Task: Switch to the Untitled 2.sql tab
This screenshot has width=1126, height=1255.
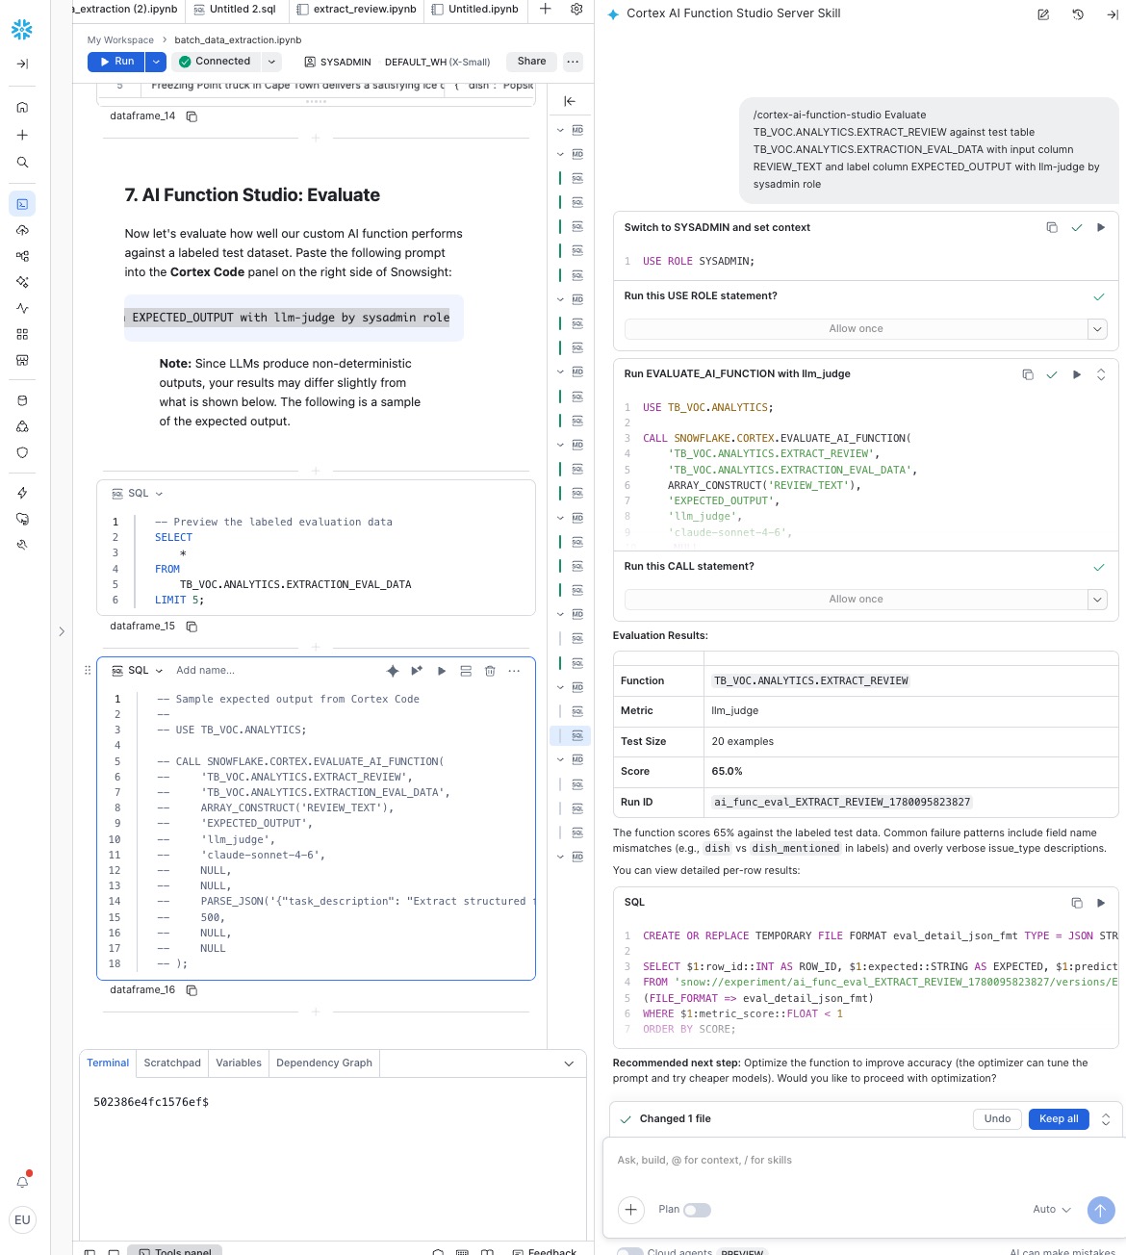Action: [236, 9]
